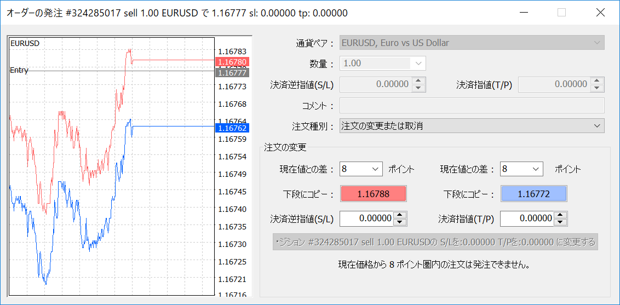
Task: Increase lower T/P with the up arrow
Action: [561, 215]
